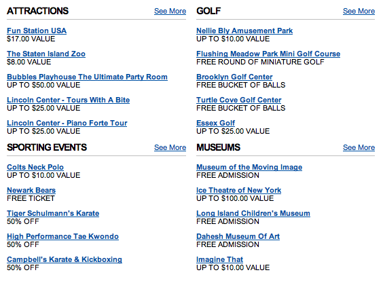This screenshot has width=383, height=281.
Task: Click See More beside Sporting Events heading
Action: pyautogui.click(x=170, y=148)
